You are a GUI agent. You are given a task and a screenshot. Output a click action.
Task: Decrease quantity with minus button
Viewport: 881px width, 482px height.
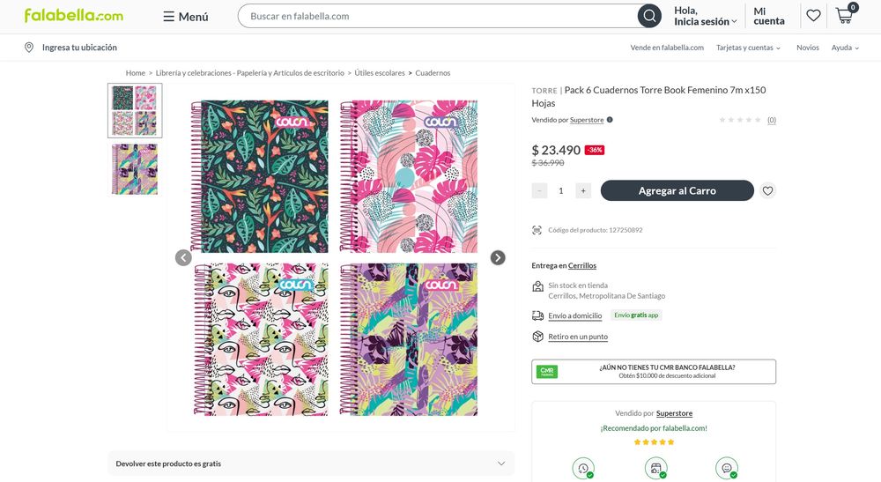pos(539,190)
